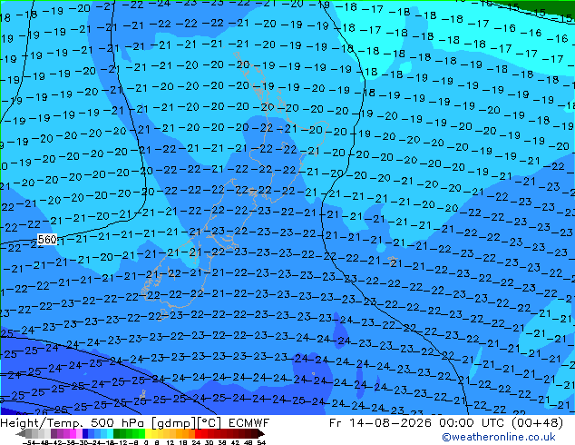The image size is (575, 445).
Task: Select the chart title 'Height/Temp. 500 hPa'
Action: click(x=73, y=423)
